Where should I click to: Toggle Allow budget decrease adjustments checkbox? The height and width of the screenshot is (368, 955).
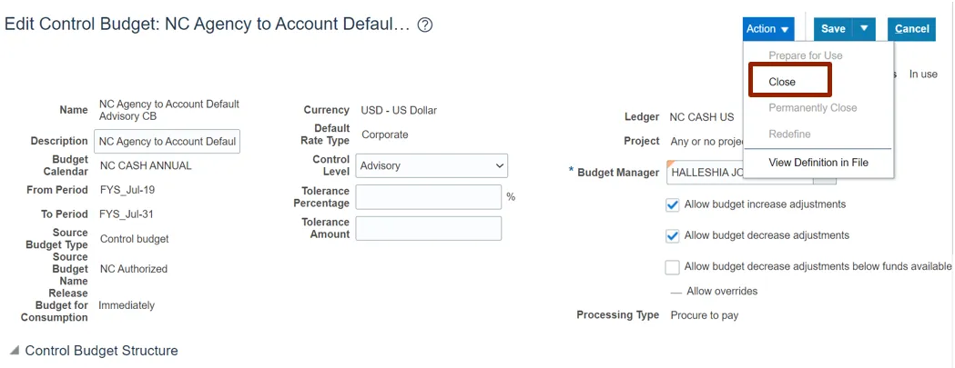(673, 236)
